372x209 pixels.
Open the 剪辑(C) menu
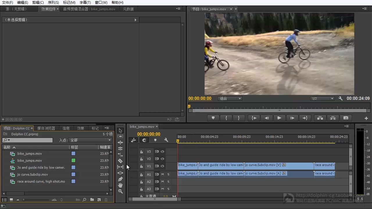pyautogui.click(x=38, y=3)
